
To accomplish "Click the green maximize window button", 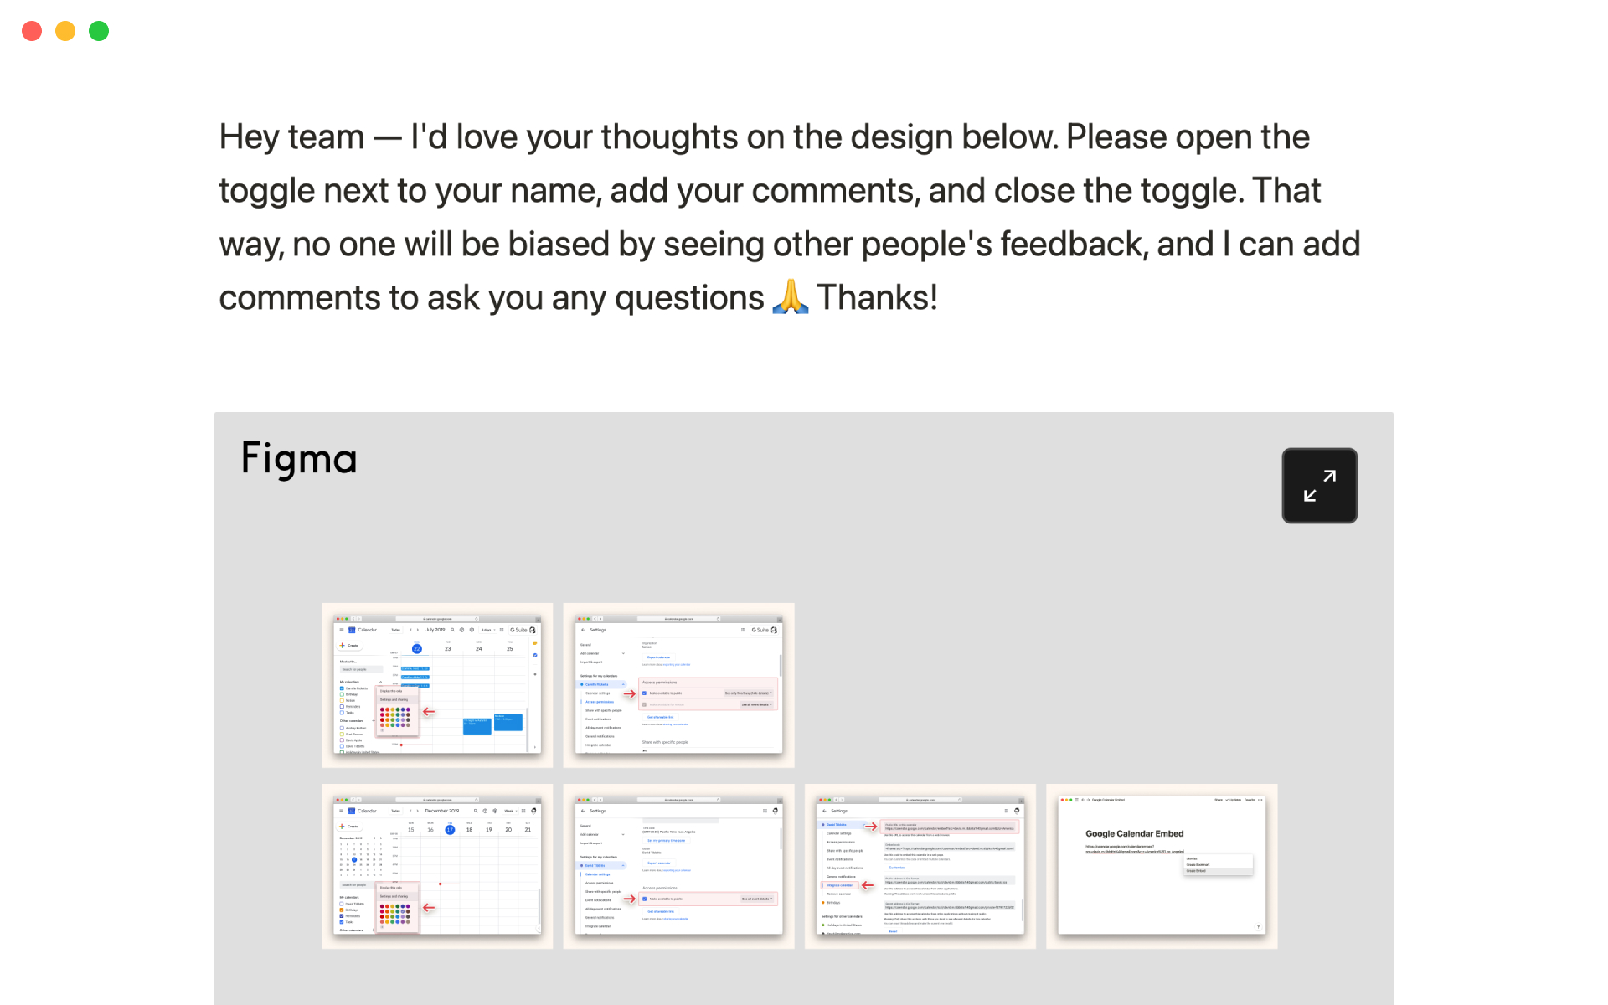I will tap(99, 31).
